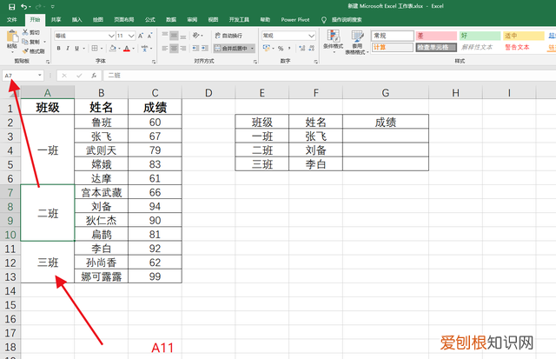Click the lightbulb Tell Me search icon
This screenshot has width=556, height=359.
point(324,20)
